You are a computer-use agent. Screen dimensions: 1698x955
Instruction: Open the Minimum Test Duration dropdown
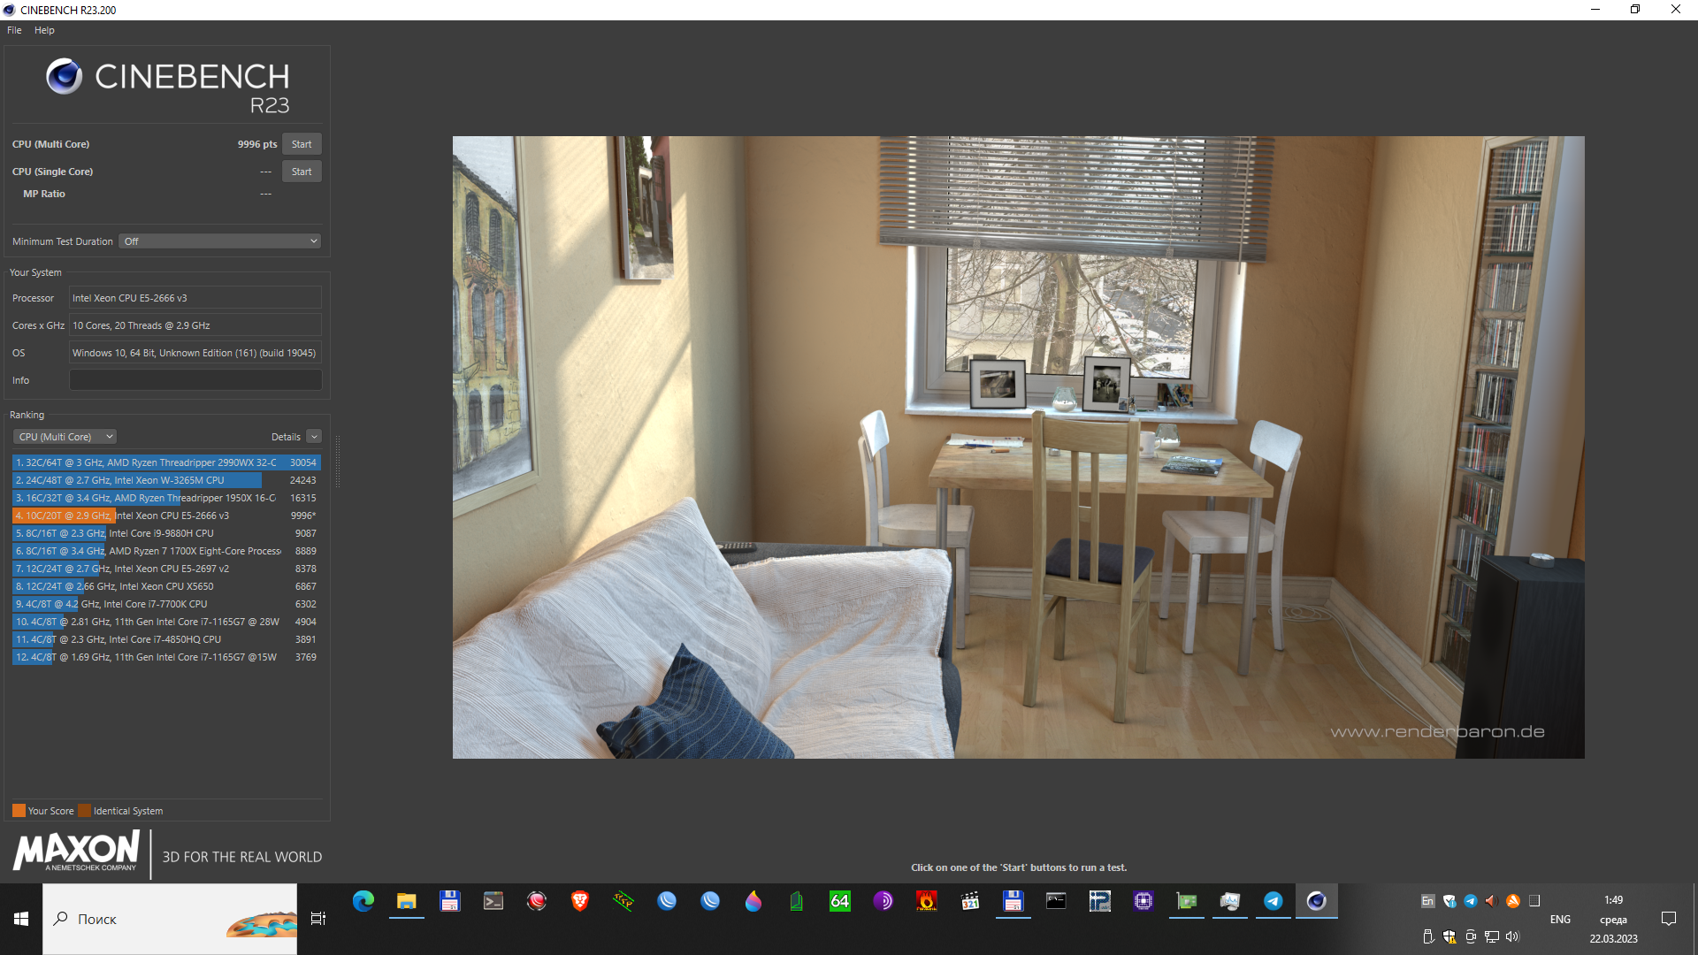219,241
